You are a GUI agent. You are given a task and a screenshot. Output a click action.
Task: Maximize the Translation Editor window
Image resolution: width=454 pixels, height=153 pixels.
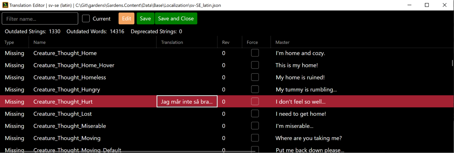pyautogui.click(x=427, y=5)
